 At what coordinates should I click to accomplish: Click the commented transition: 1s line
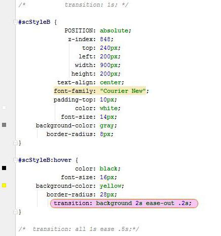pos(73,5)
